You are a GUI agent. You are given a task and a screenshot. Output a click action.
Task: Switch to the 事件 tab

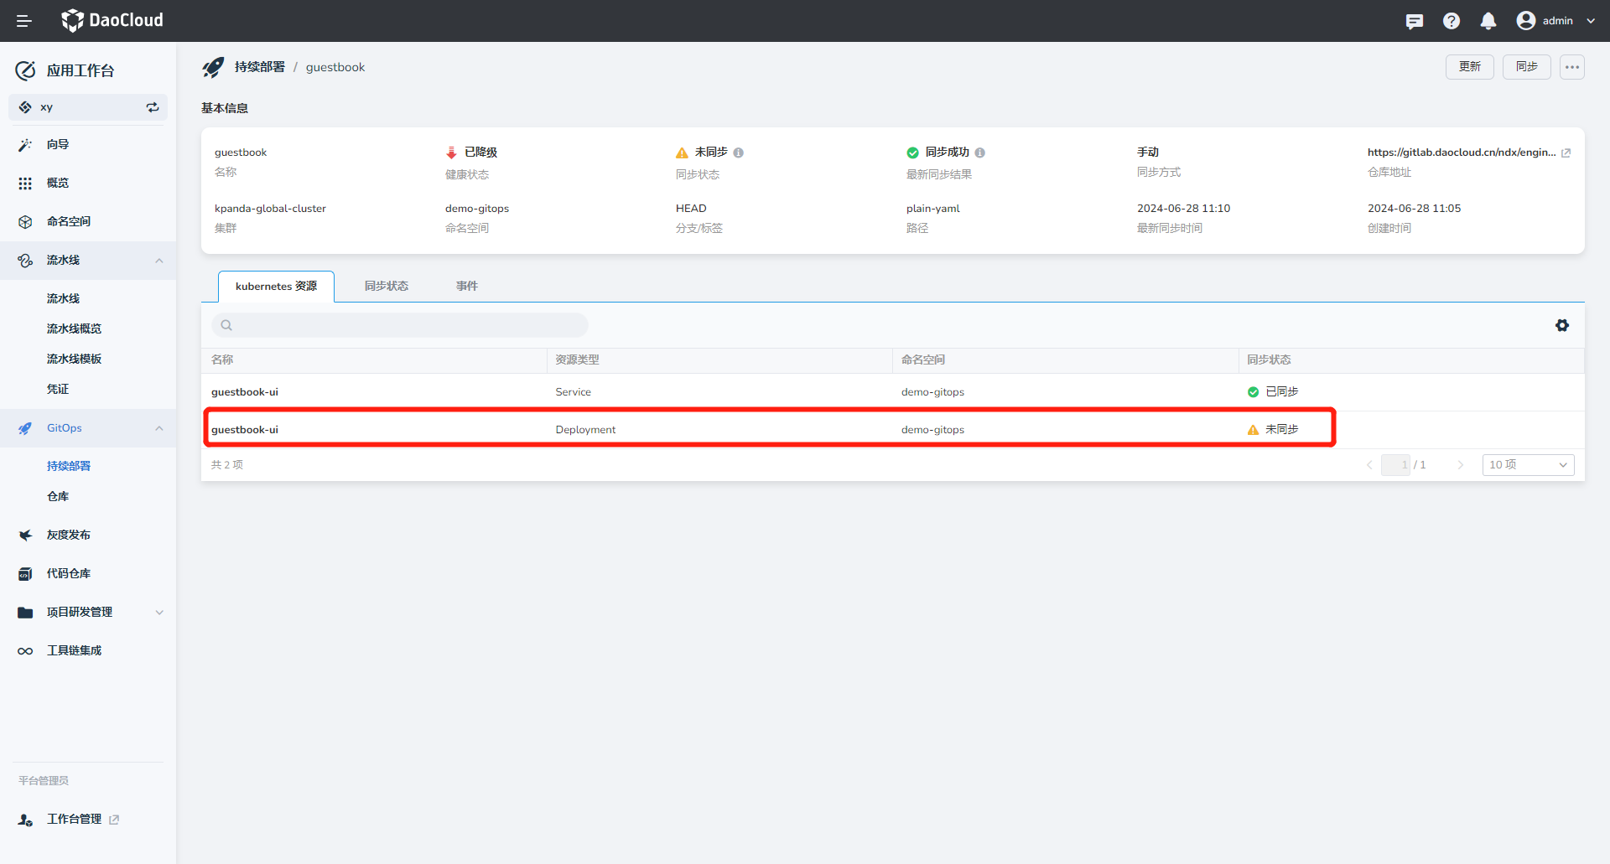coord(467,286)
